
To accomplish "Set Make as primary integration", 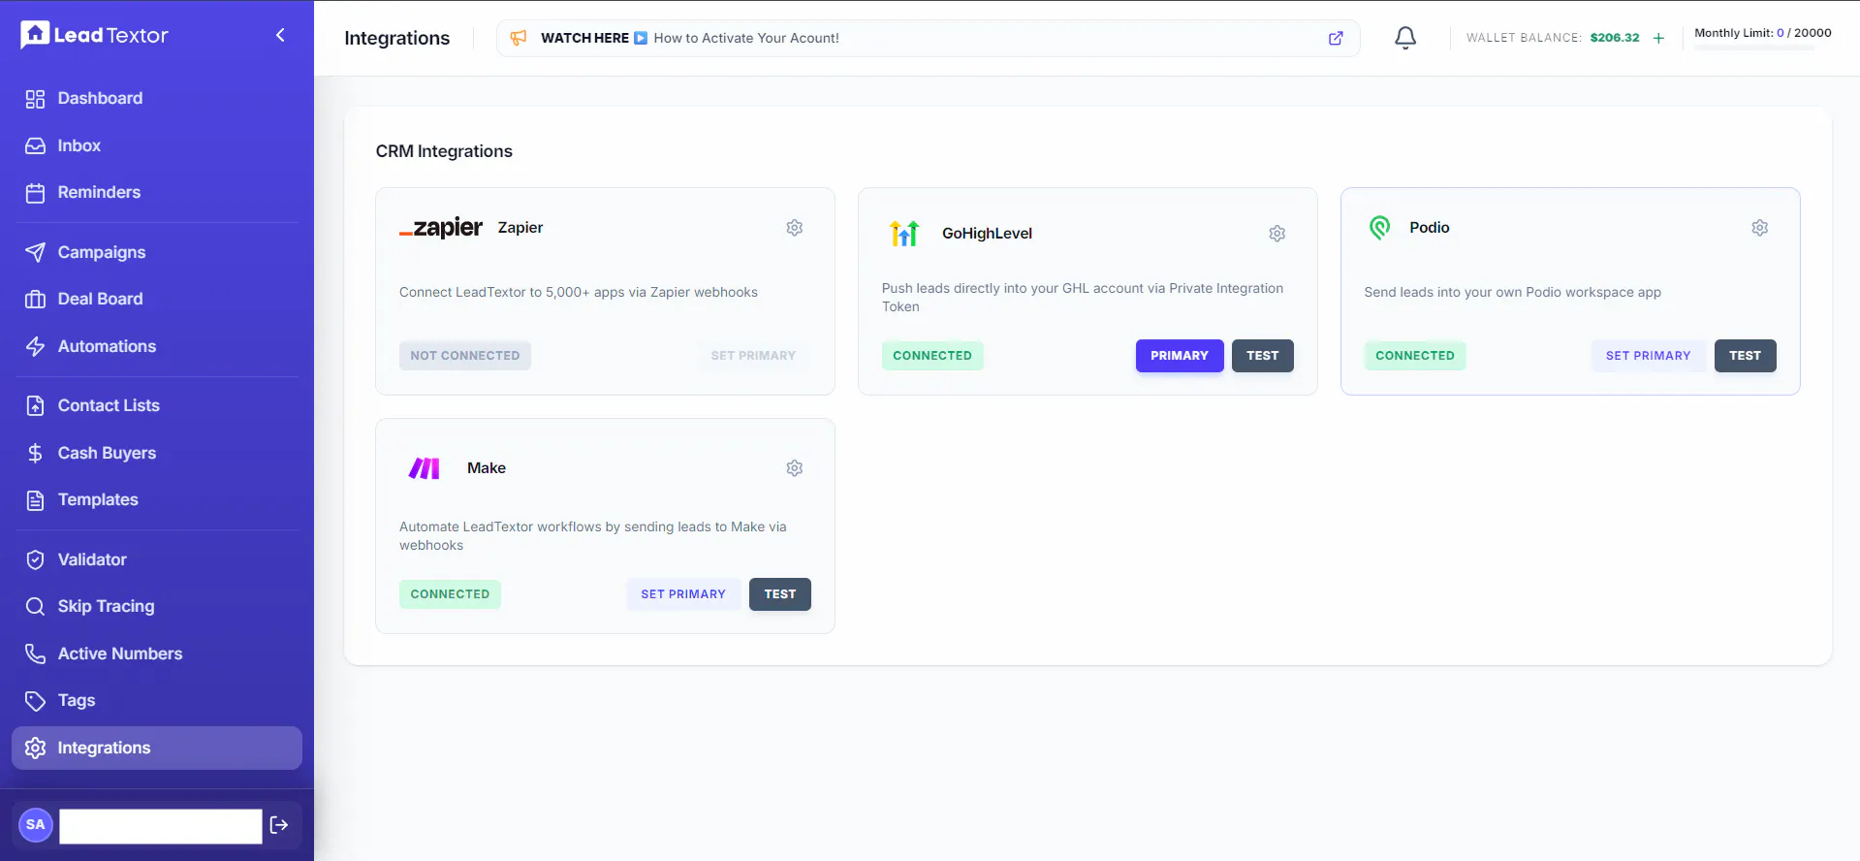I will click(683, 594).
